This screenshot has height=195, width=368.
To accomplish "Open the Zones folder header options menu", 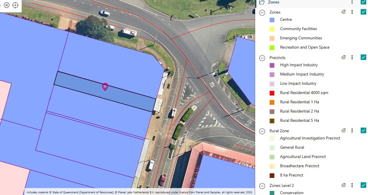I will click(x=352, y=2).
